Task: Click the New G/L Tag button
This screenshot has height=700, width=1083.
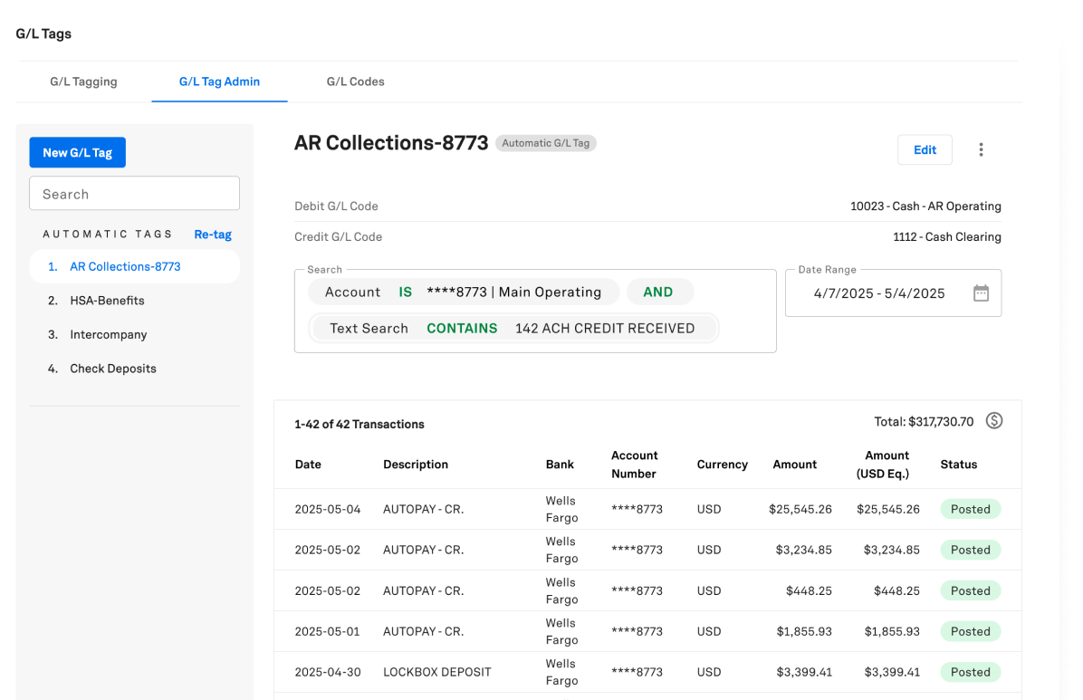Action: [77, 152]
